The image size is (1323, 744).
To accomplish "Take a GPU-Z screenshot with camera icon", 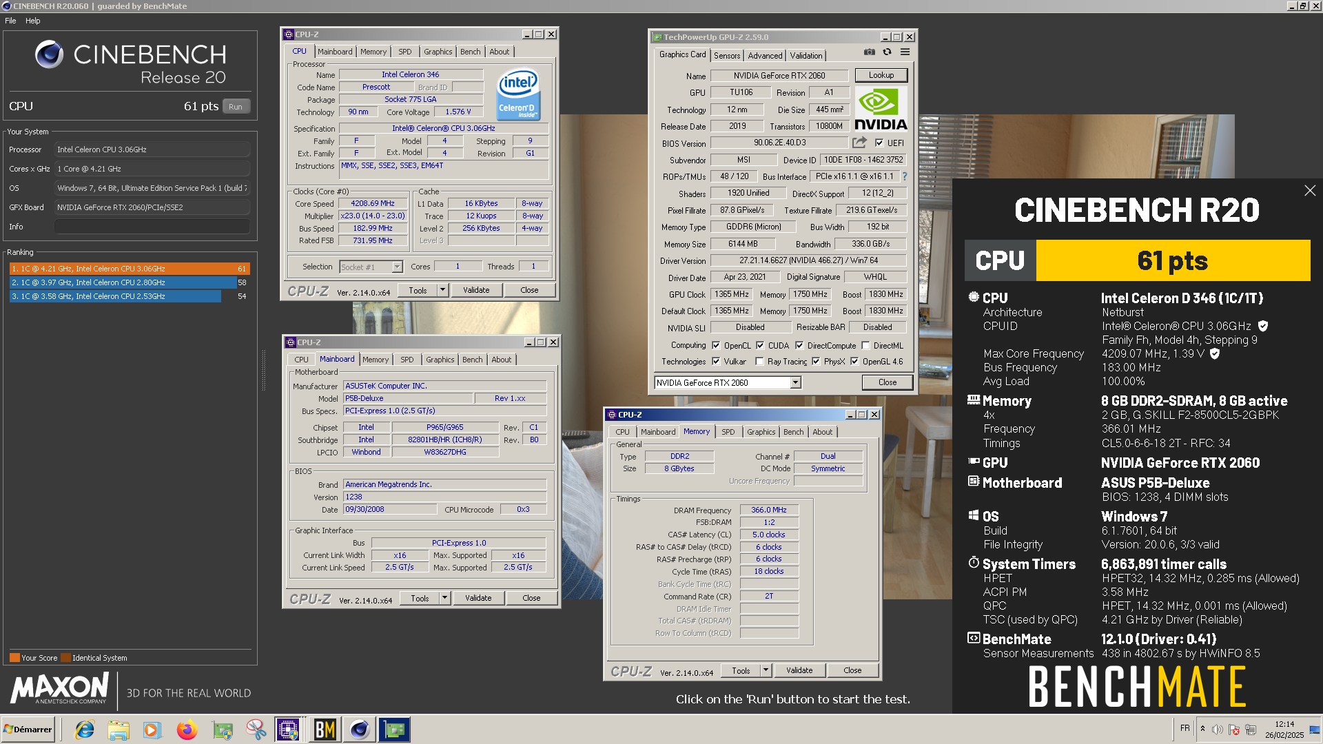I will 870,52.
